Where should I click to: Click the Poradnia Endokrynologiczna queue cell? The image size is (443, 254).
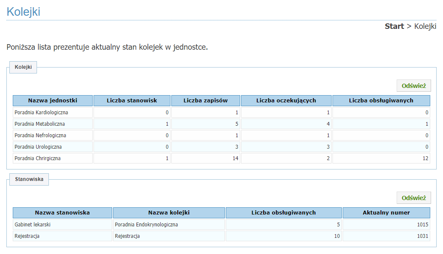coord(147,225)
